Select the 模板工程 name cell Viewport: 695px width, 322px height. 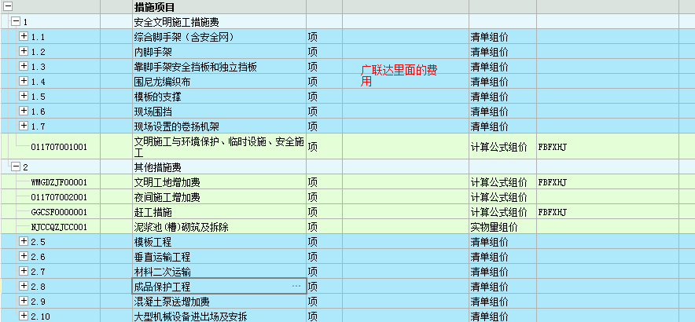coord(219,242)
